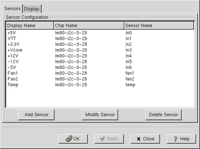Click the Sensor Name column header

(x=159, y=26)
